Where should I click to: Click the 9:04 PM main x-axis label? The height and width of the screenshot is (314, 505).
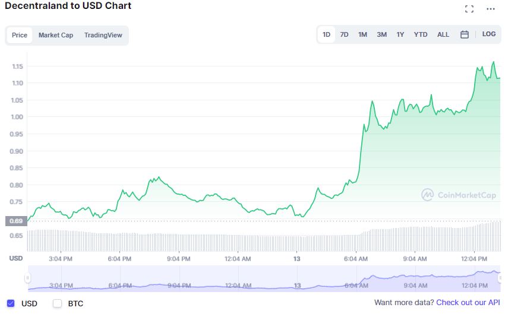(x=179, y=259)
